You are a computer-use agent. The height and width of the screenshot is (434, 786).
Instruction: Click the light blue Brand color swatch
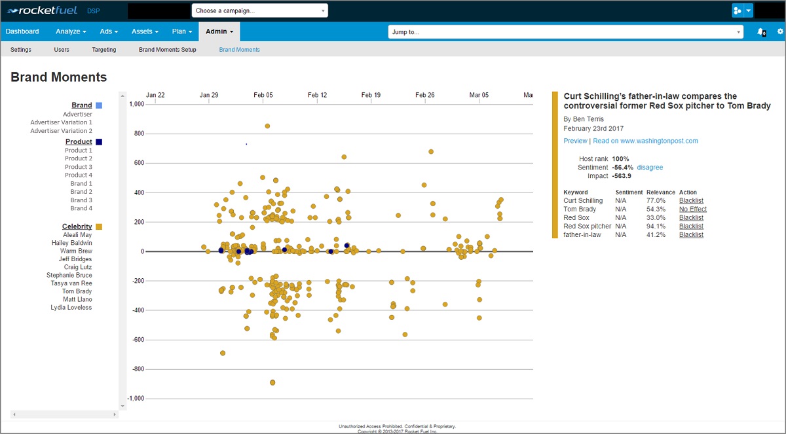(x=99, y=105)
